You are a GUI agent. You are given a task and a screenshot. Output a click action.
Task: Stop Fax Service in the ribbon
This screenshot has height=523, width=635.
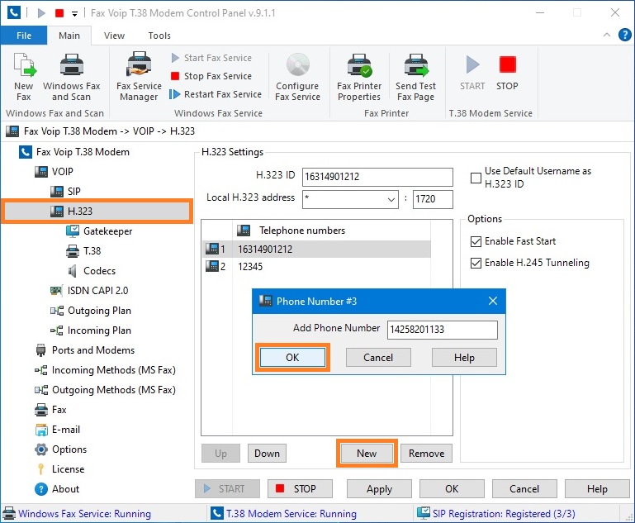211,76
